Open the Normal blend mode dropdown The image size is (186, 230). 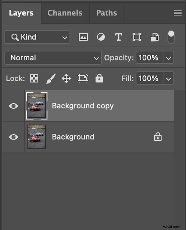click(53, 57)
